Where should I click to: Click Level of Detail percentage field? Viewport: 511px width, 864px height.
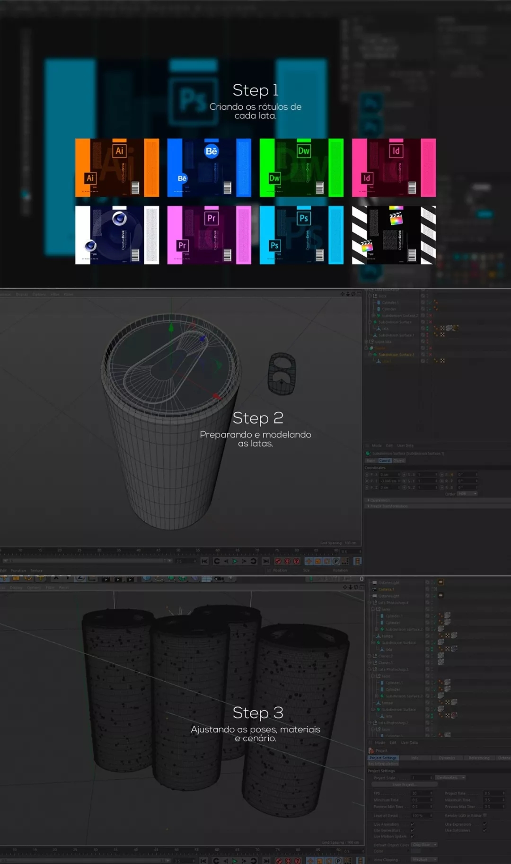422,816
